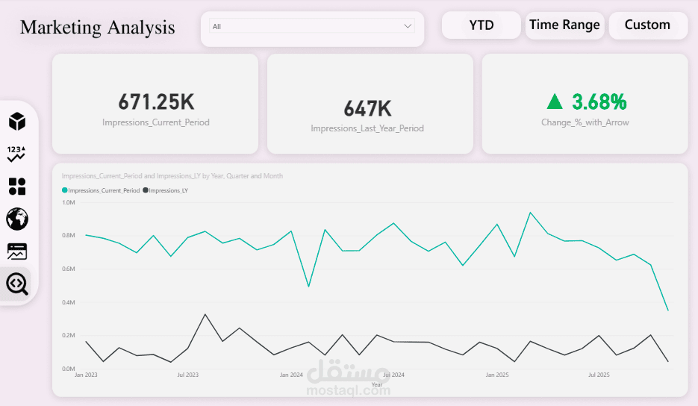Open the 123 KPI trend page icon

(16, 154)
